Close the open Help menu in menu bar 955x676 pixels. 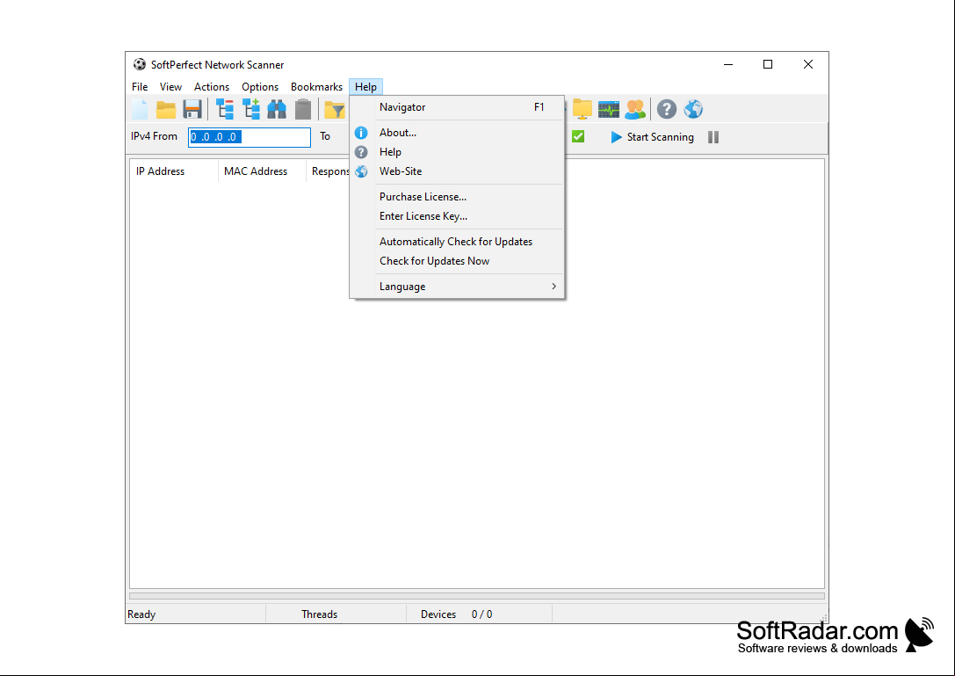tap(365, 86)
